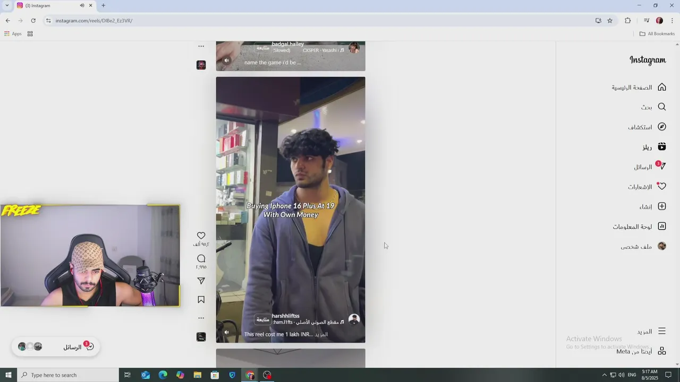The image size is (680, 382).
Task: Share the harshhliftss reel via send icon
Action: [x=201, y=281]
